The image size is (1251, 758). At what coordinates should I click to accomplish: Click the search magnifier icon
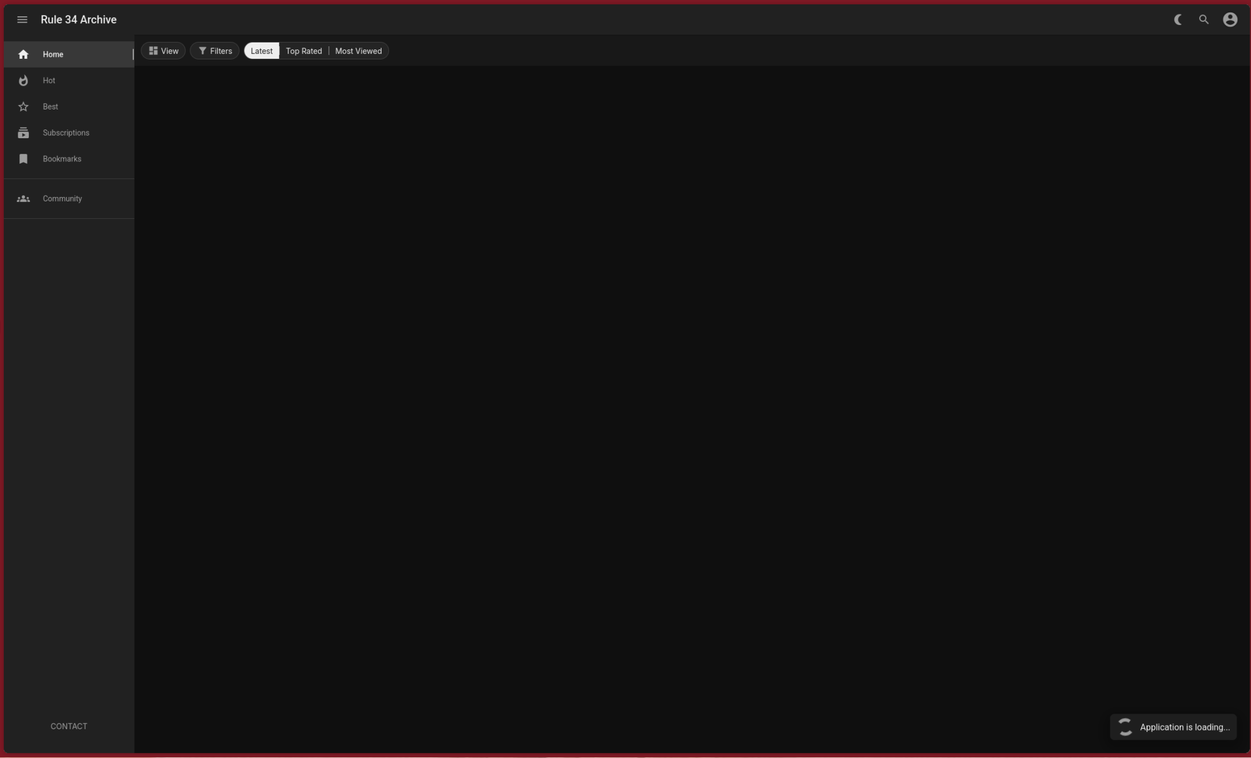[x=1203, y=20]
